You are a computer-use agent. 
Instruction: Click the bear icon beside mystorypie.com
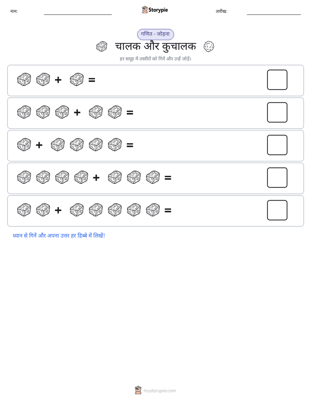(x=138, y=390)
